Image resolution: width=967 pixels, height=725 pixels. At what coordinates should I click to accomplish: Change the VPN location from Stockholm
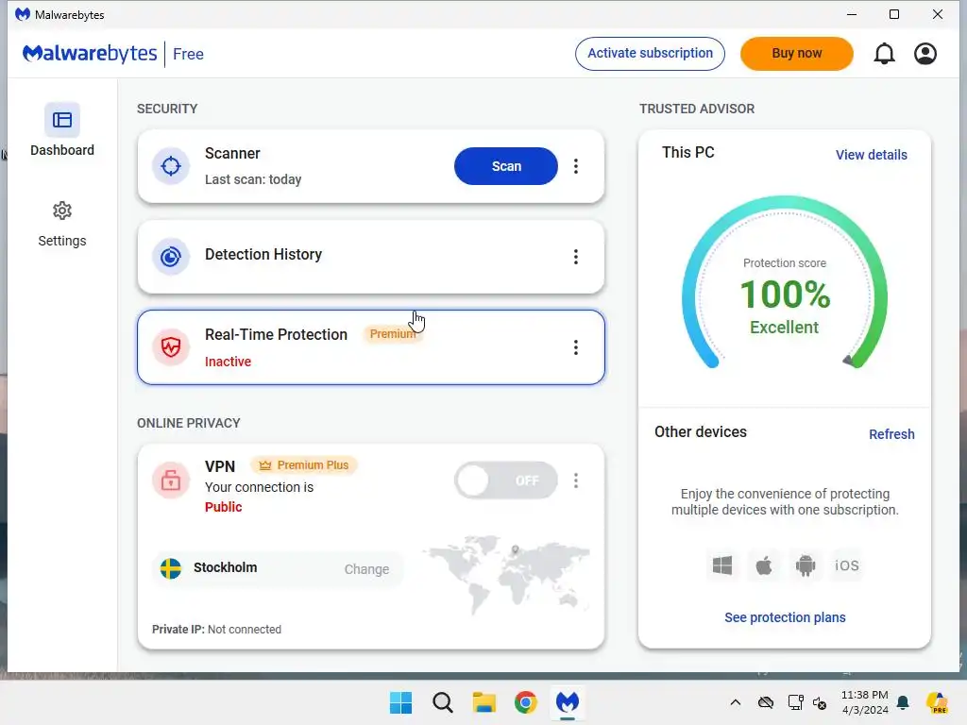coord(366,569)
